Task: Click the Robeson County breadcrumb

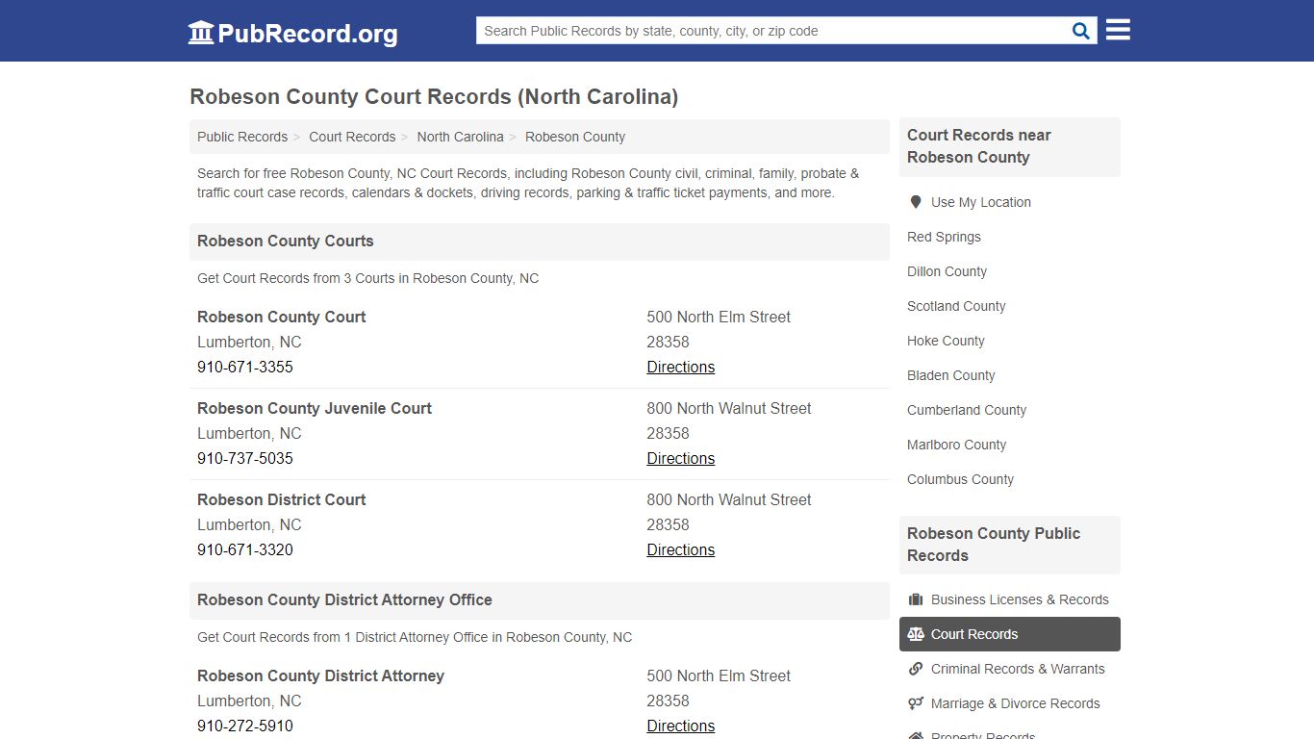Action: pyautogui.click(x=575, y=137)
